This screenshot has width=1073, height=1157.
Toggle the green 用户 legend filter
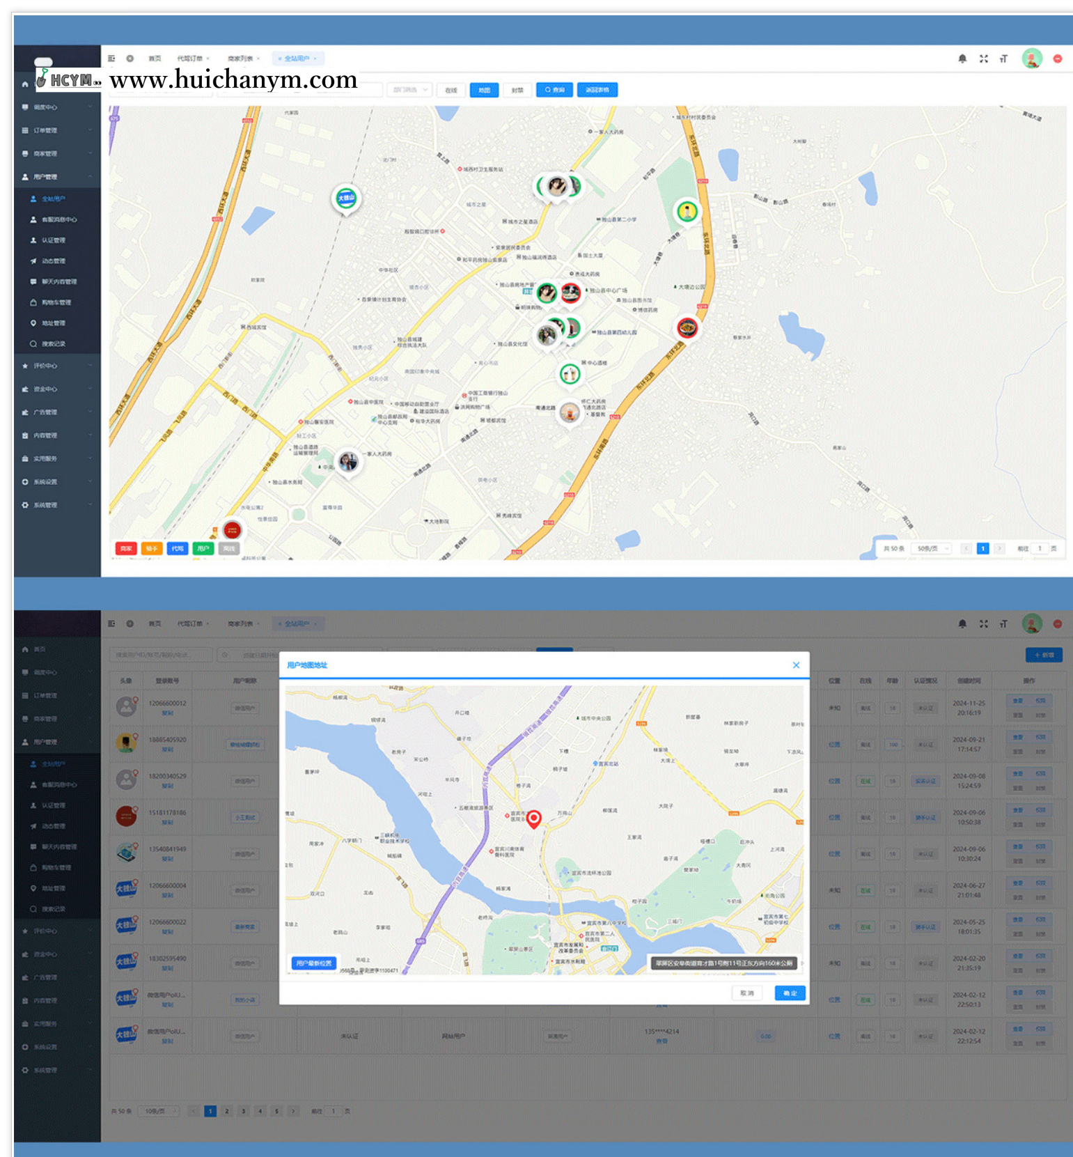tap(203, 549)
